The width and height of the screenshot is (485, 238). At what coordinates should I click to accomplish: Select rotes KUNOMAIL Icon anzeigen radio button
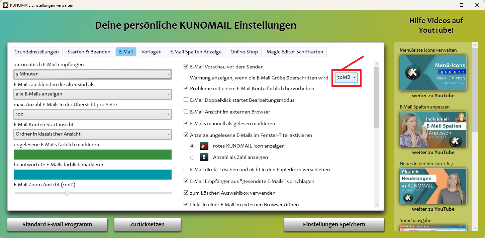pyautogui.click(x=192, y=146)
